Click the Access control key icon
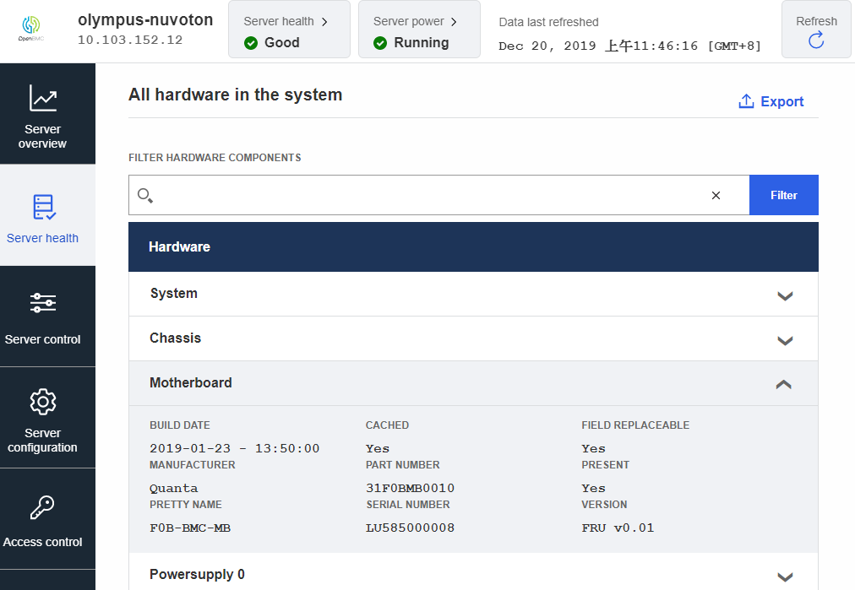This screenshot has height=590, width=855. point(43,507)
